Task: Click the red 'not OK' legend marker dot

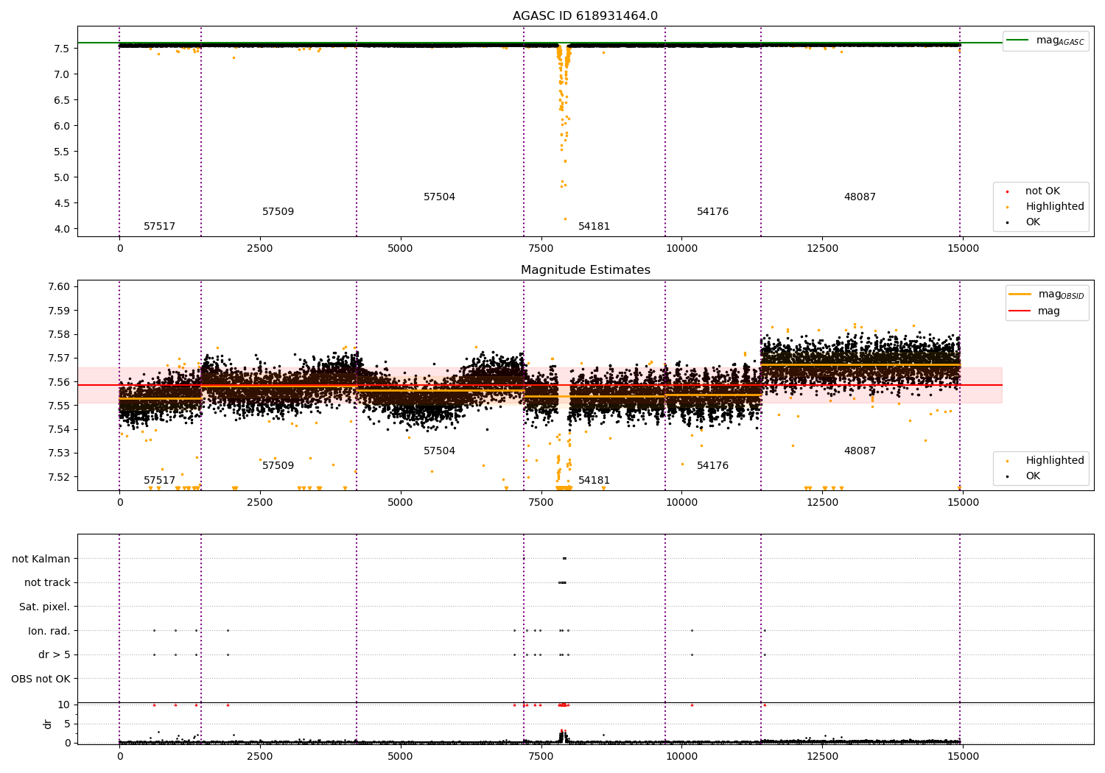Action: (x=1007, y=191)
